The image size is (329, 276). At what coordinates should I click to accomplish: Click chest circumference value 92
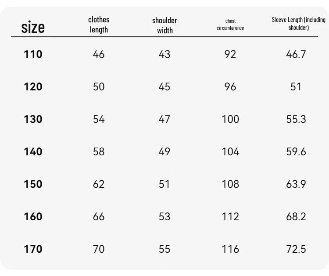pyautogui.click(x=230, y=54)
